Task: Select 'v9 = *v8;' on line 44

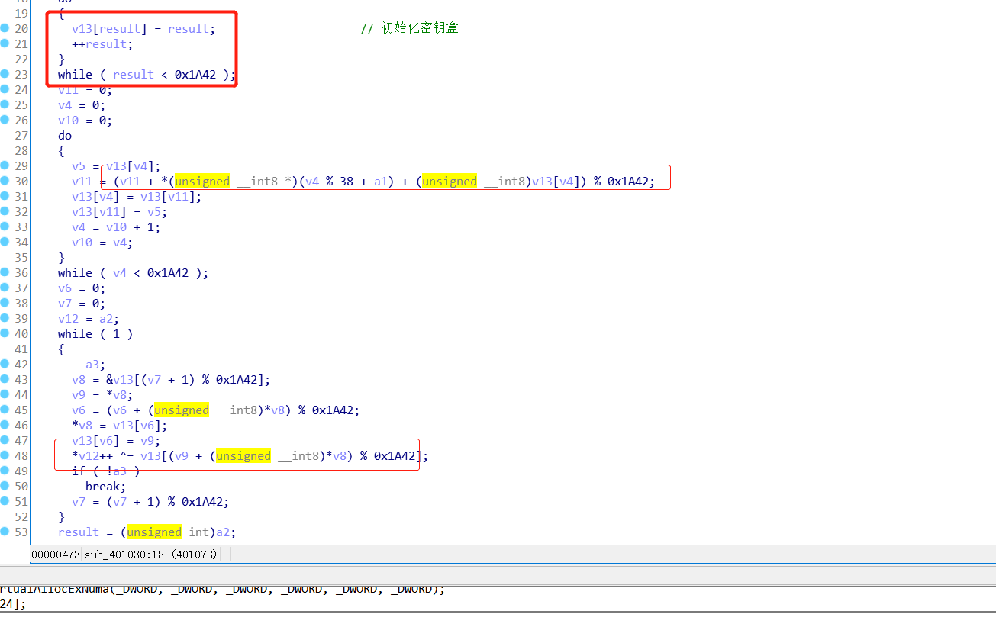Action: point(102,395)
